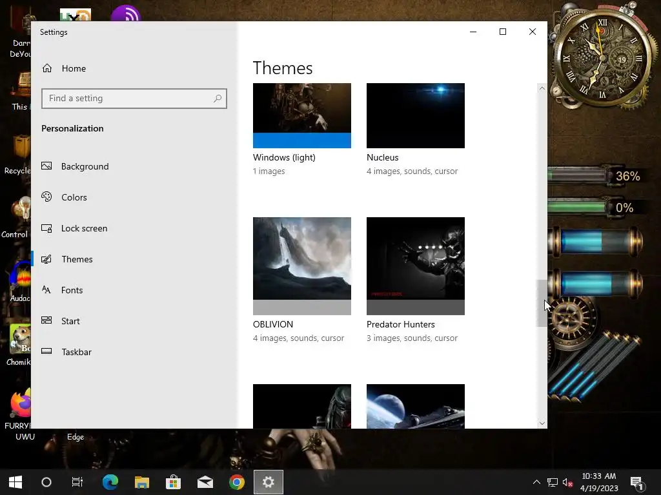Click the OBLIVION theme name
Image resolution: width=661 pixels, height=495 pixels.
273,325
